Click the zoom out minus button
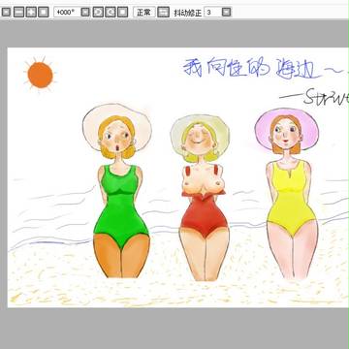 (19, 13)
